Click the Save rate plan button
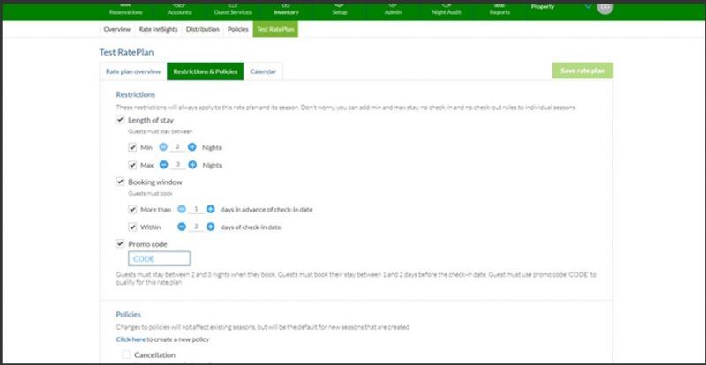 pos(582,71)
